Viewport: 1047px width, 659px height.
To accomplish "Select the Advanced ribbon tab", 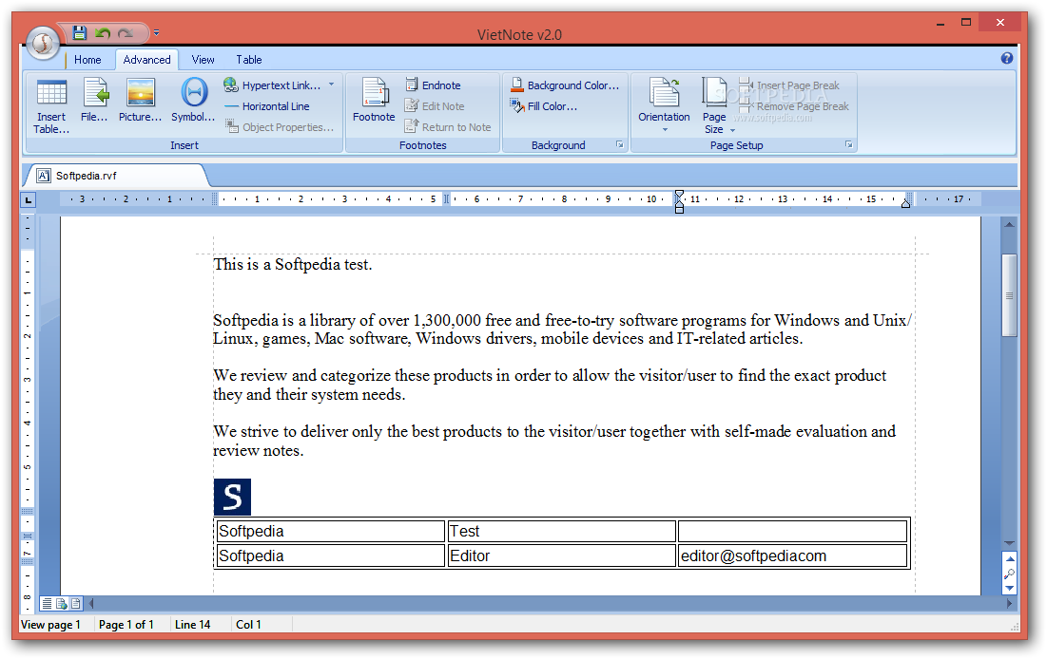I will tap(146, 60).
